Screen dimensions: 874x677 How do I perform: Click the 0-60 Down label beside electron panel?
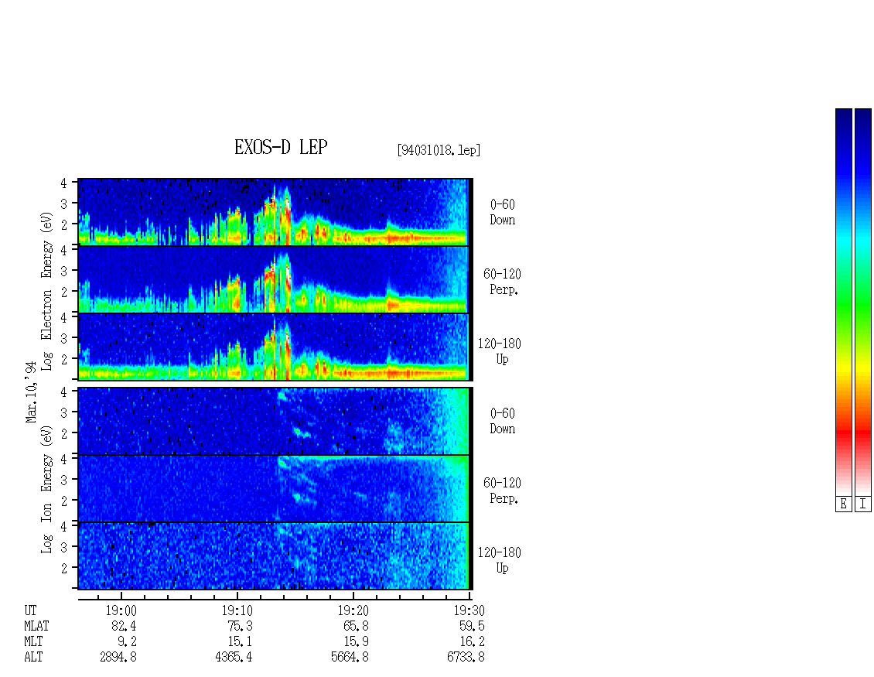click(x=502, y=213)
